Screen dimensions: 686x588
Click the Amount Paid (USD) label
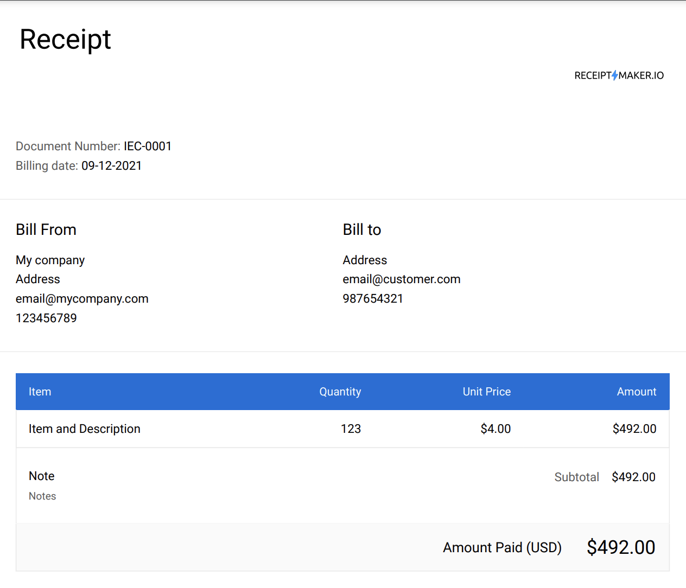pyautogui.click(x=502, y=548)
